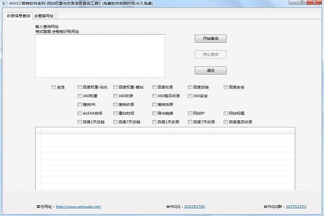Toggle the 百度安全 checkbox
324x216 pixels.
click(226, 87)
